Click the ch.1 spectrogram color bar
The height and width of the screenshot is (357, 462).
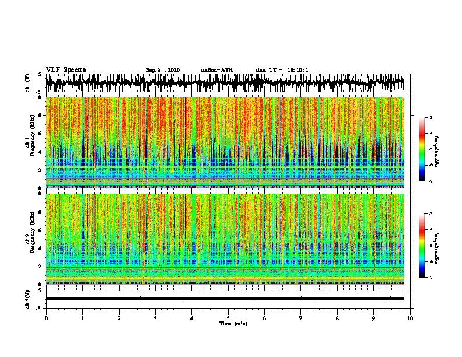coord(422,149)
